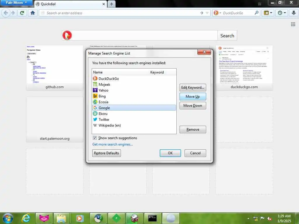Select Wikipedia (en) in the engine list
The width and height of the screenshot is (299, 224).
[x=134, y=125]
